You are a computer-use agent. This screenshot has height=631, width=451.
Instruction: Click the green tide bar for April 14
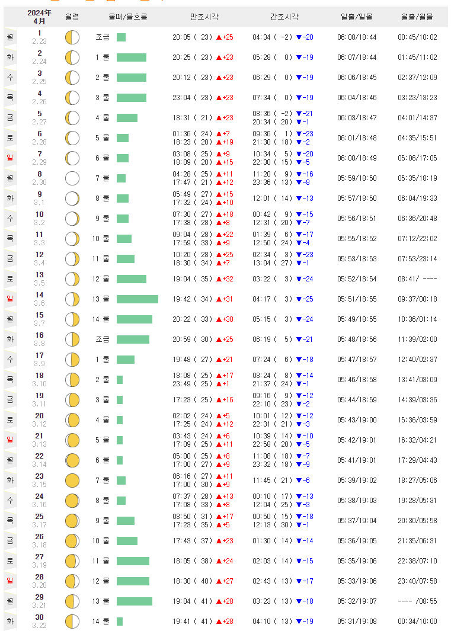click(137, 299)
